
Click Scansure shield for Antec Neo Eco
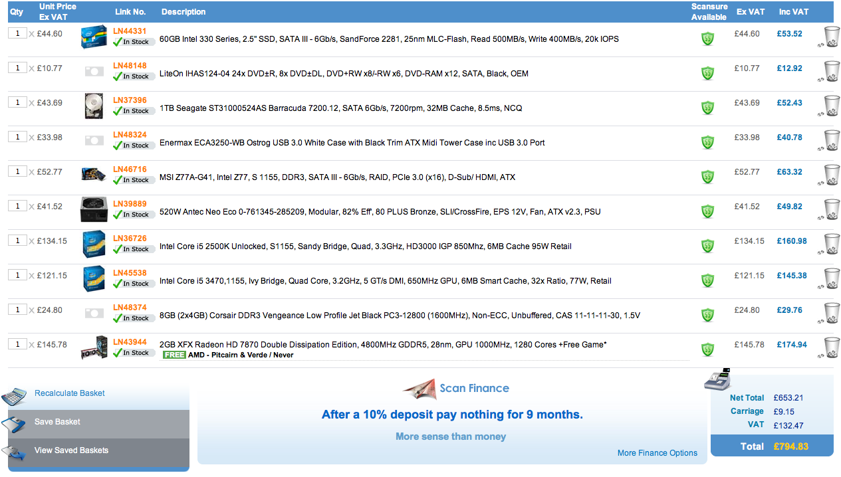click(708, 211)
